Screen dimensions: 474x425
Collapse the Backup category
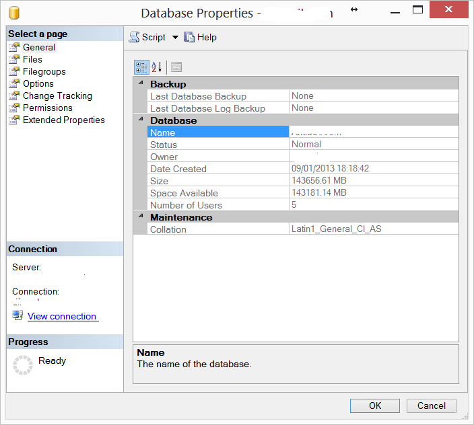(141, 83)
